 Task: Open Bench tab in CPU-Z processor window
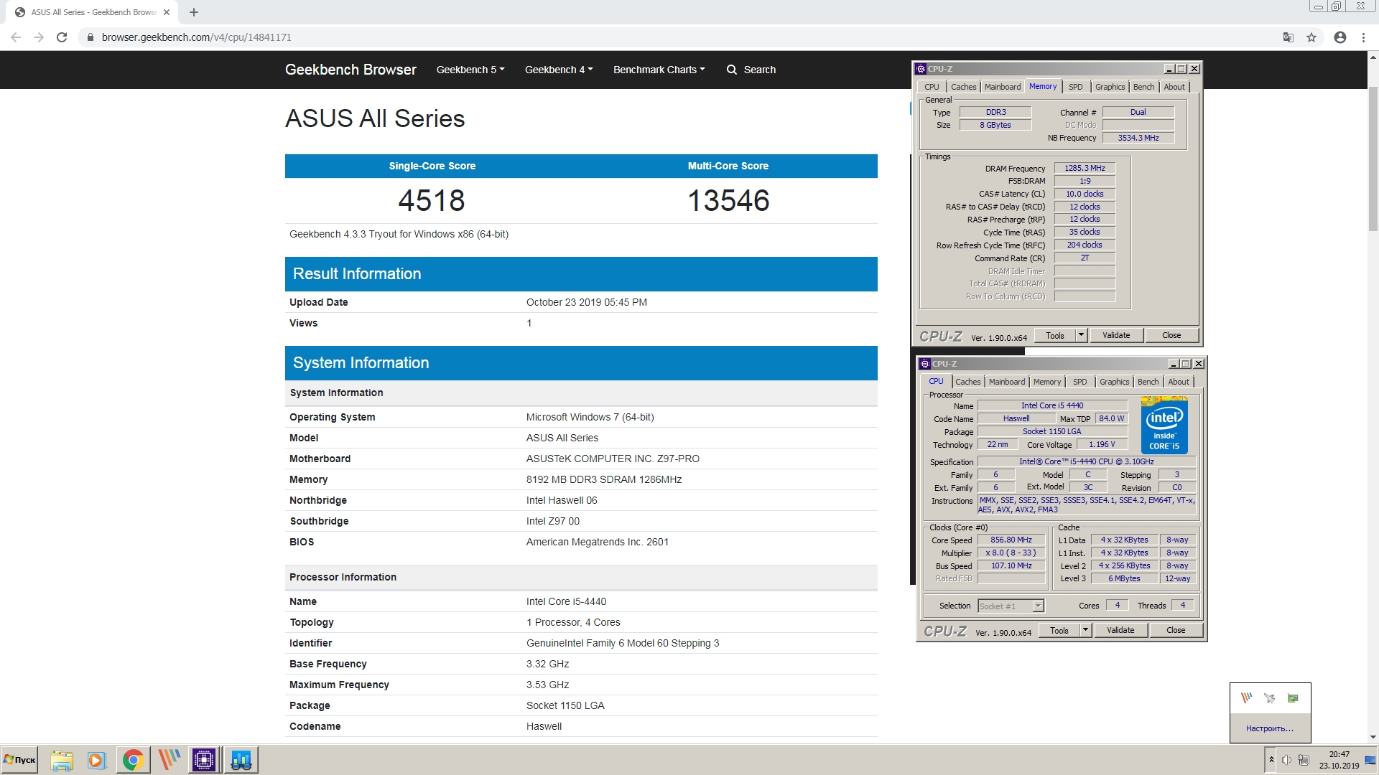(1148, 382)
